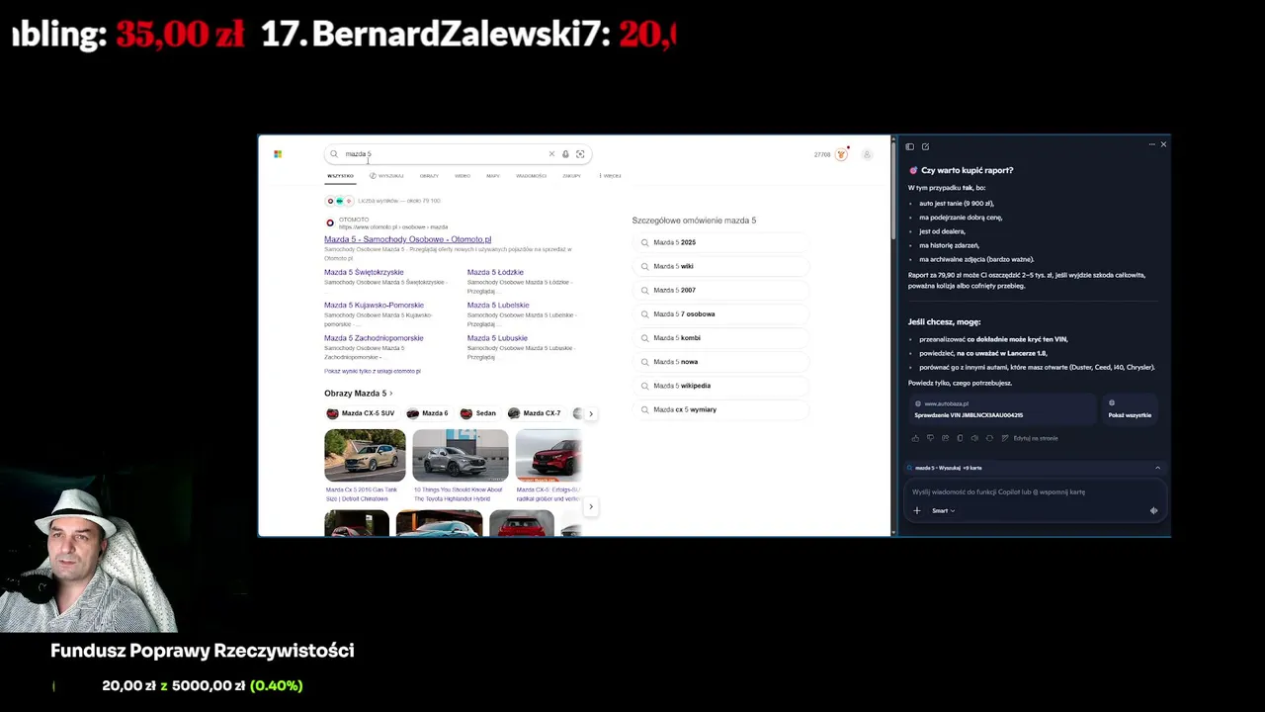Search suggestion Mazda 5 2025
This screenshot has width=1265, height=712.
[x=719, y=242]
